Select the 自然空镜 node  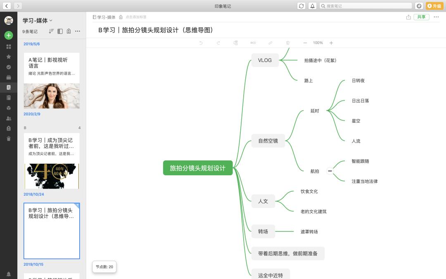point(268,141)
